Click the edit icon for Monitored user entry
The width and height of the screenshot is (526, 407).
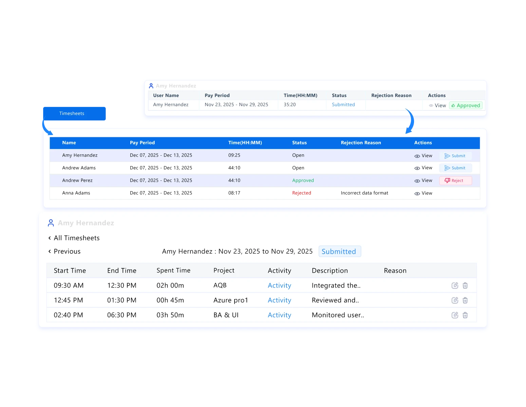pyautogui.click(x=455, y=315)
